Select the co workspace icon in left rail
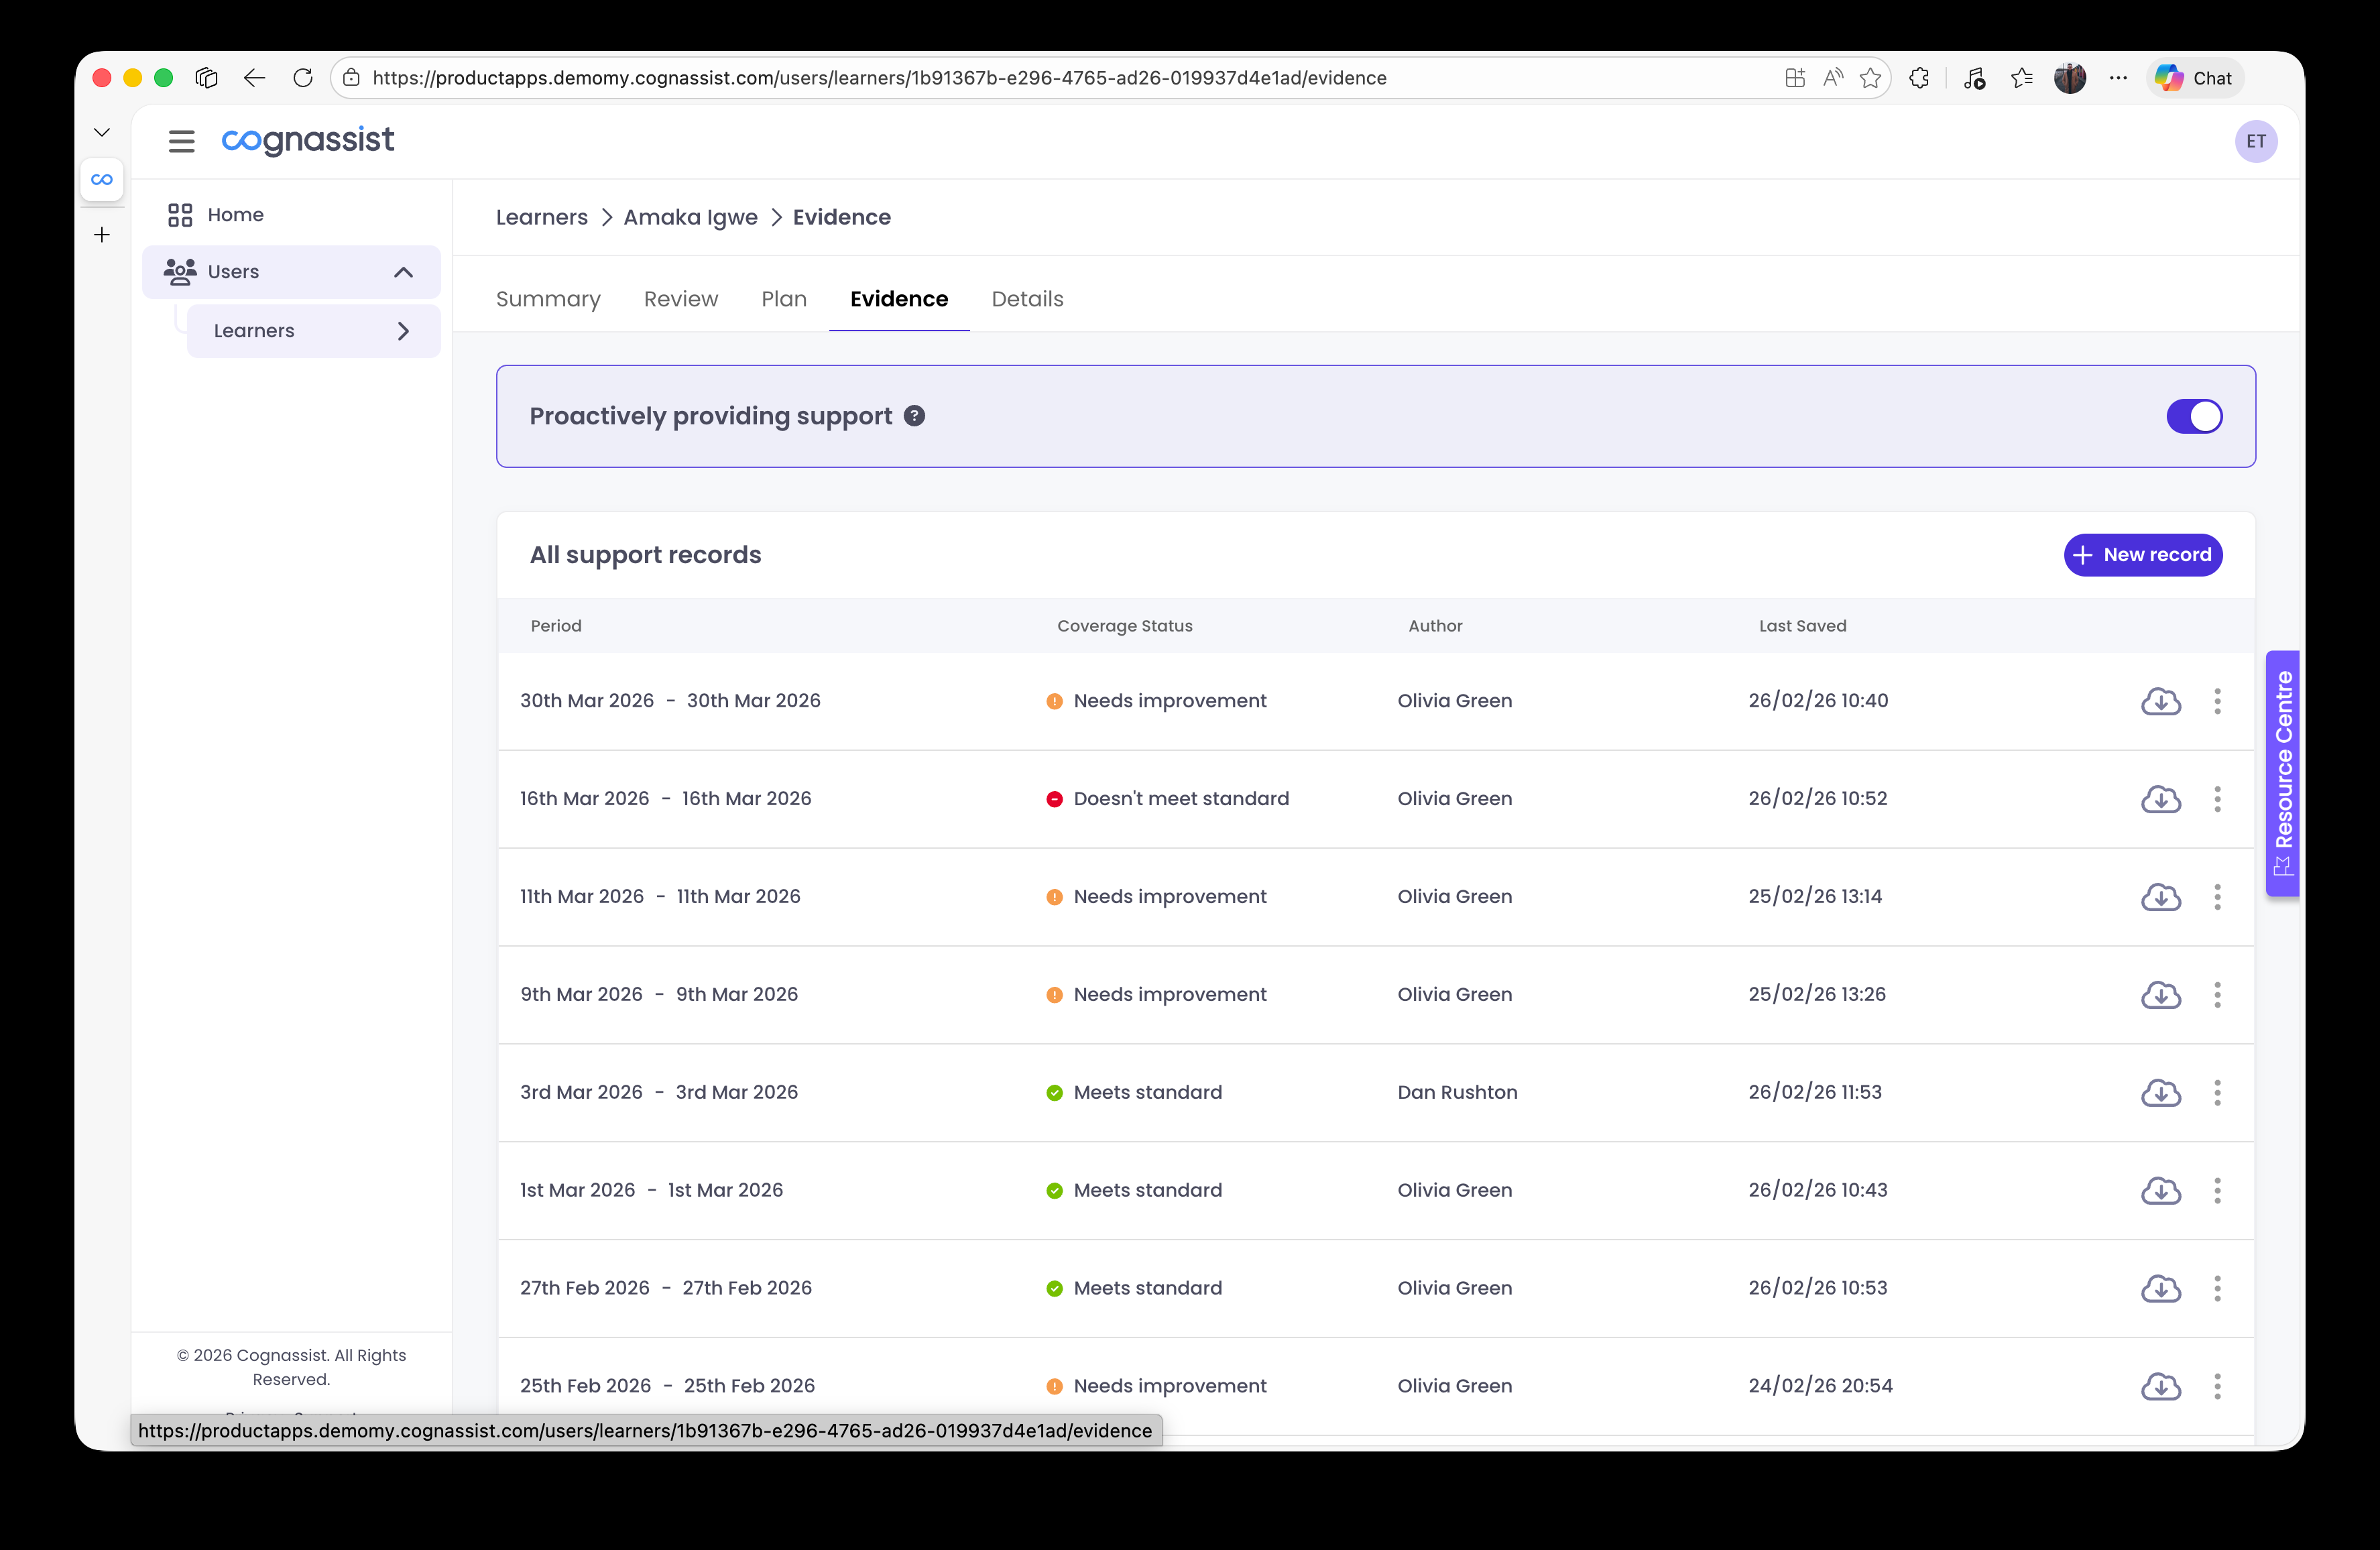The height and width of the screenshot is (1550, 2380). [x=101, y=180]
